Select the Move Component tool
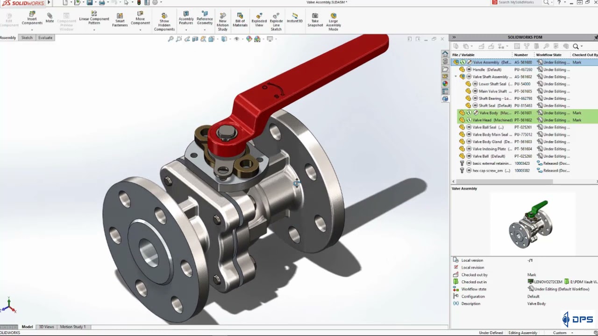 [140, 19]
